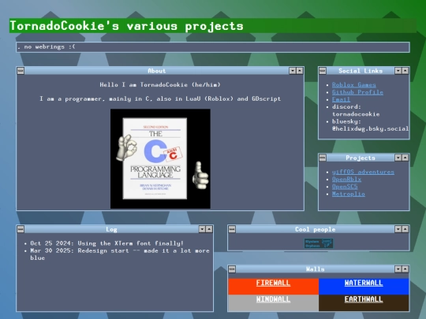Click the up-arrow button on Walls titlebar
The height and width of the screenshot is (319, 426).
[405, 269]
